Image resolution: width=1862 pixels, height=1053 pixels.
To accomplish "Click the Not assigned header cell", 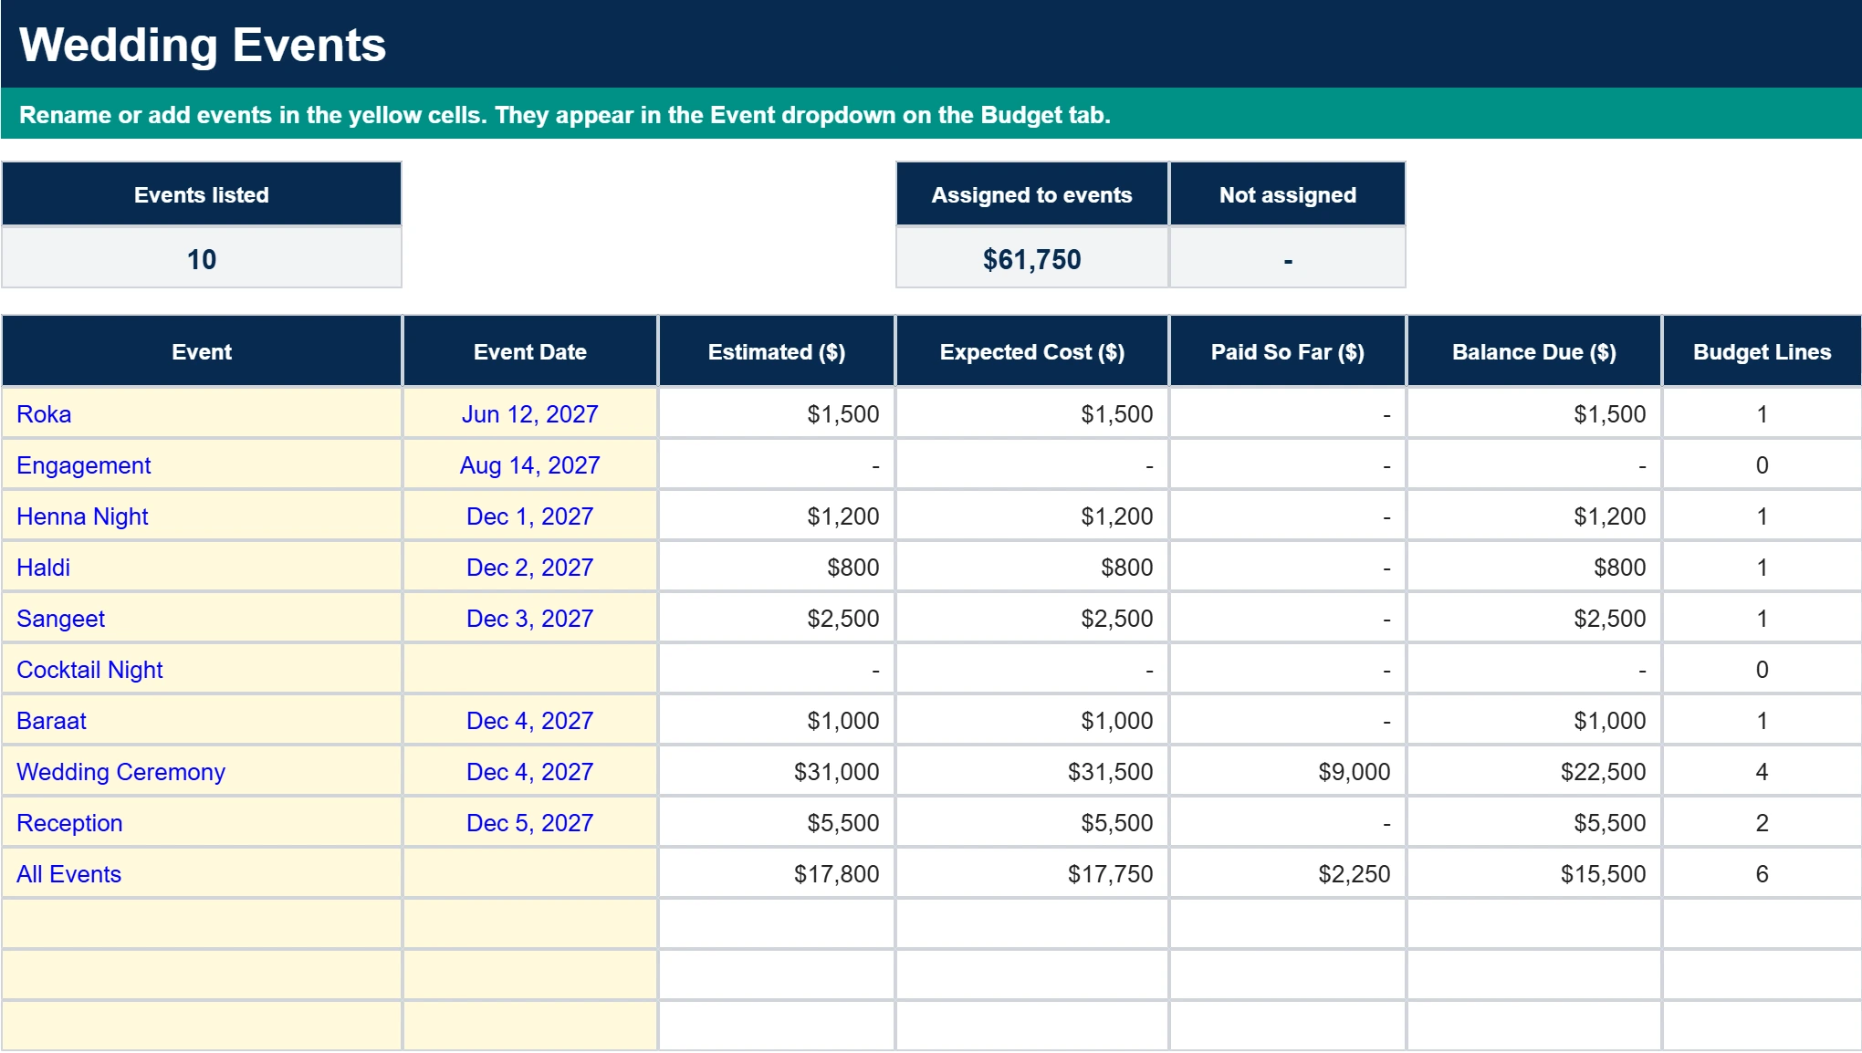I will pos(1288,194).
